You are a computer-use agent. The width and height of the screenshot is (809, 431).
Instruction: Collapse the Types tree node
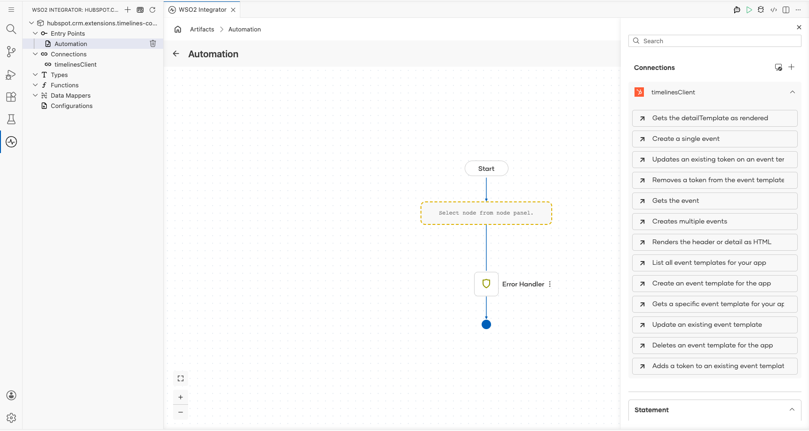[35, 75]
